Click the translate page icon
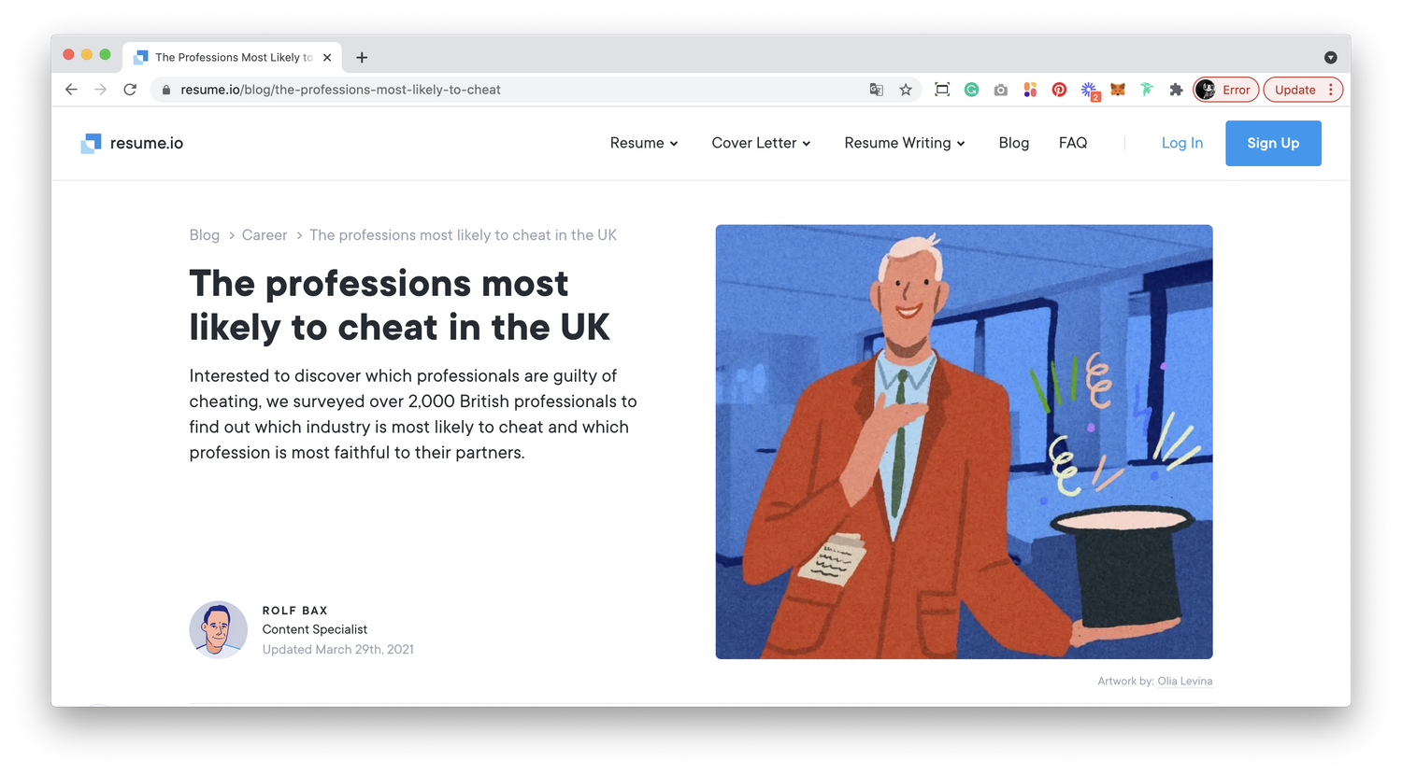This screenshot has width=1402, height=774. [876, 90]
